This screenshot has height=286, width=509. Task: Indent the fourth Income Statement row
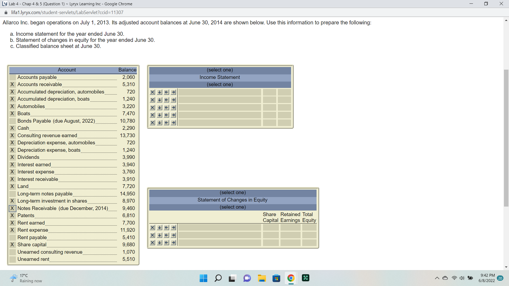(x=173, y=115)
